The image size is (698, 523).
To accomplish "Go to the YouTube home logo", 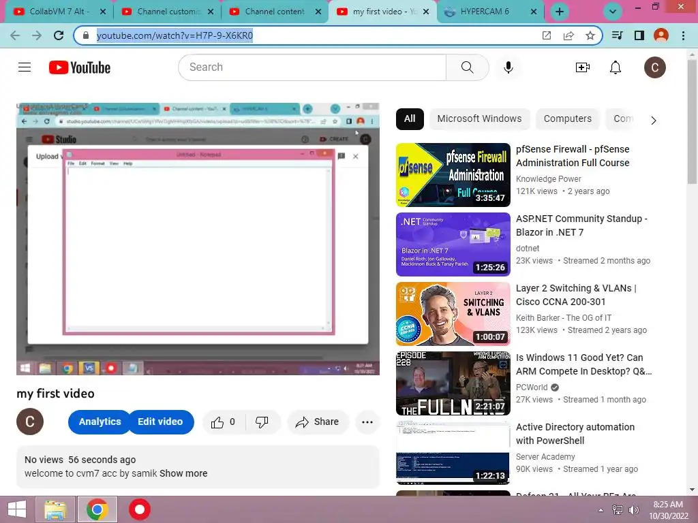I will pos(80,67).
